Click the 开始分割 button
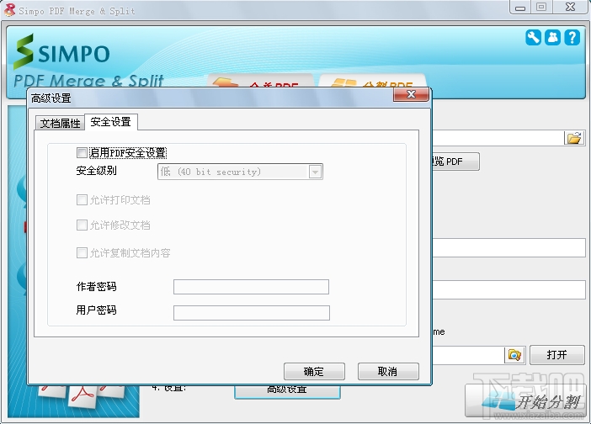 click(525, 400)
